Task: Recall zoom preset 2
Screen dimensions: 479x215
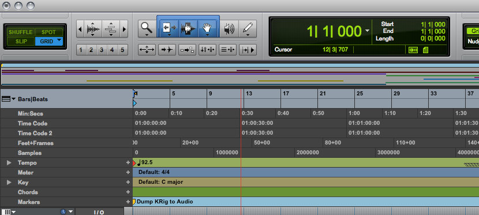Action: click(x=91, y=50)
